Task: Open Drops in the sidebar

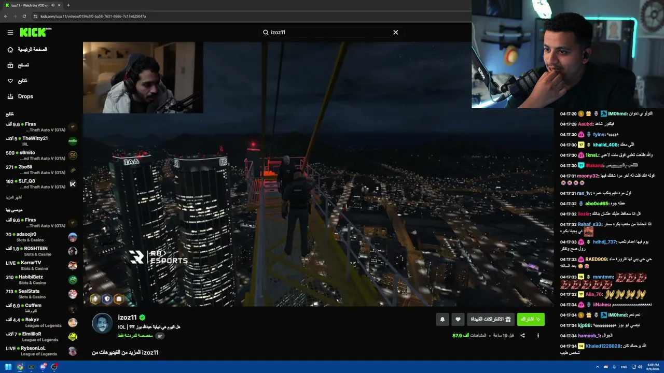Action: pos(20,96)
